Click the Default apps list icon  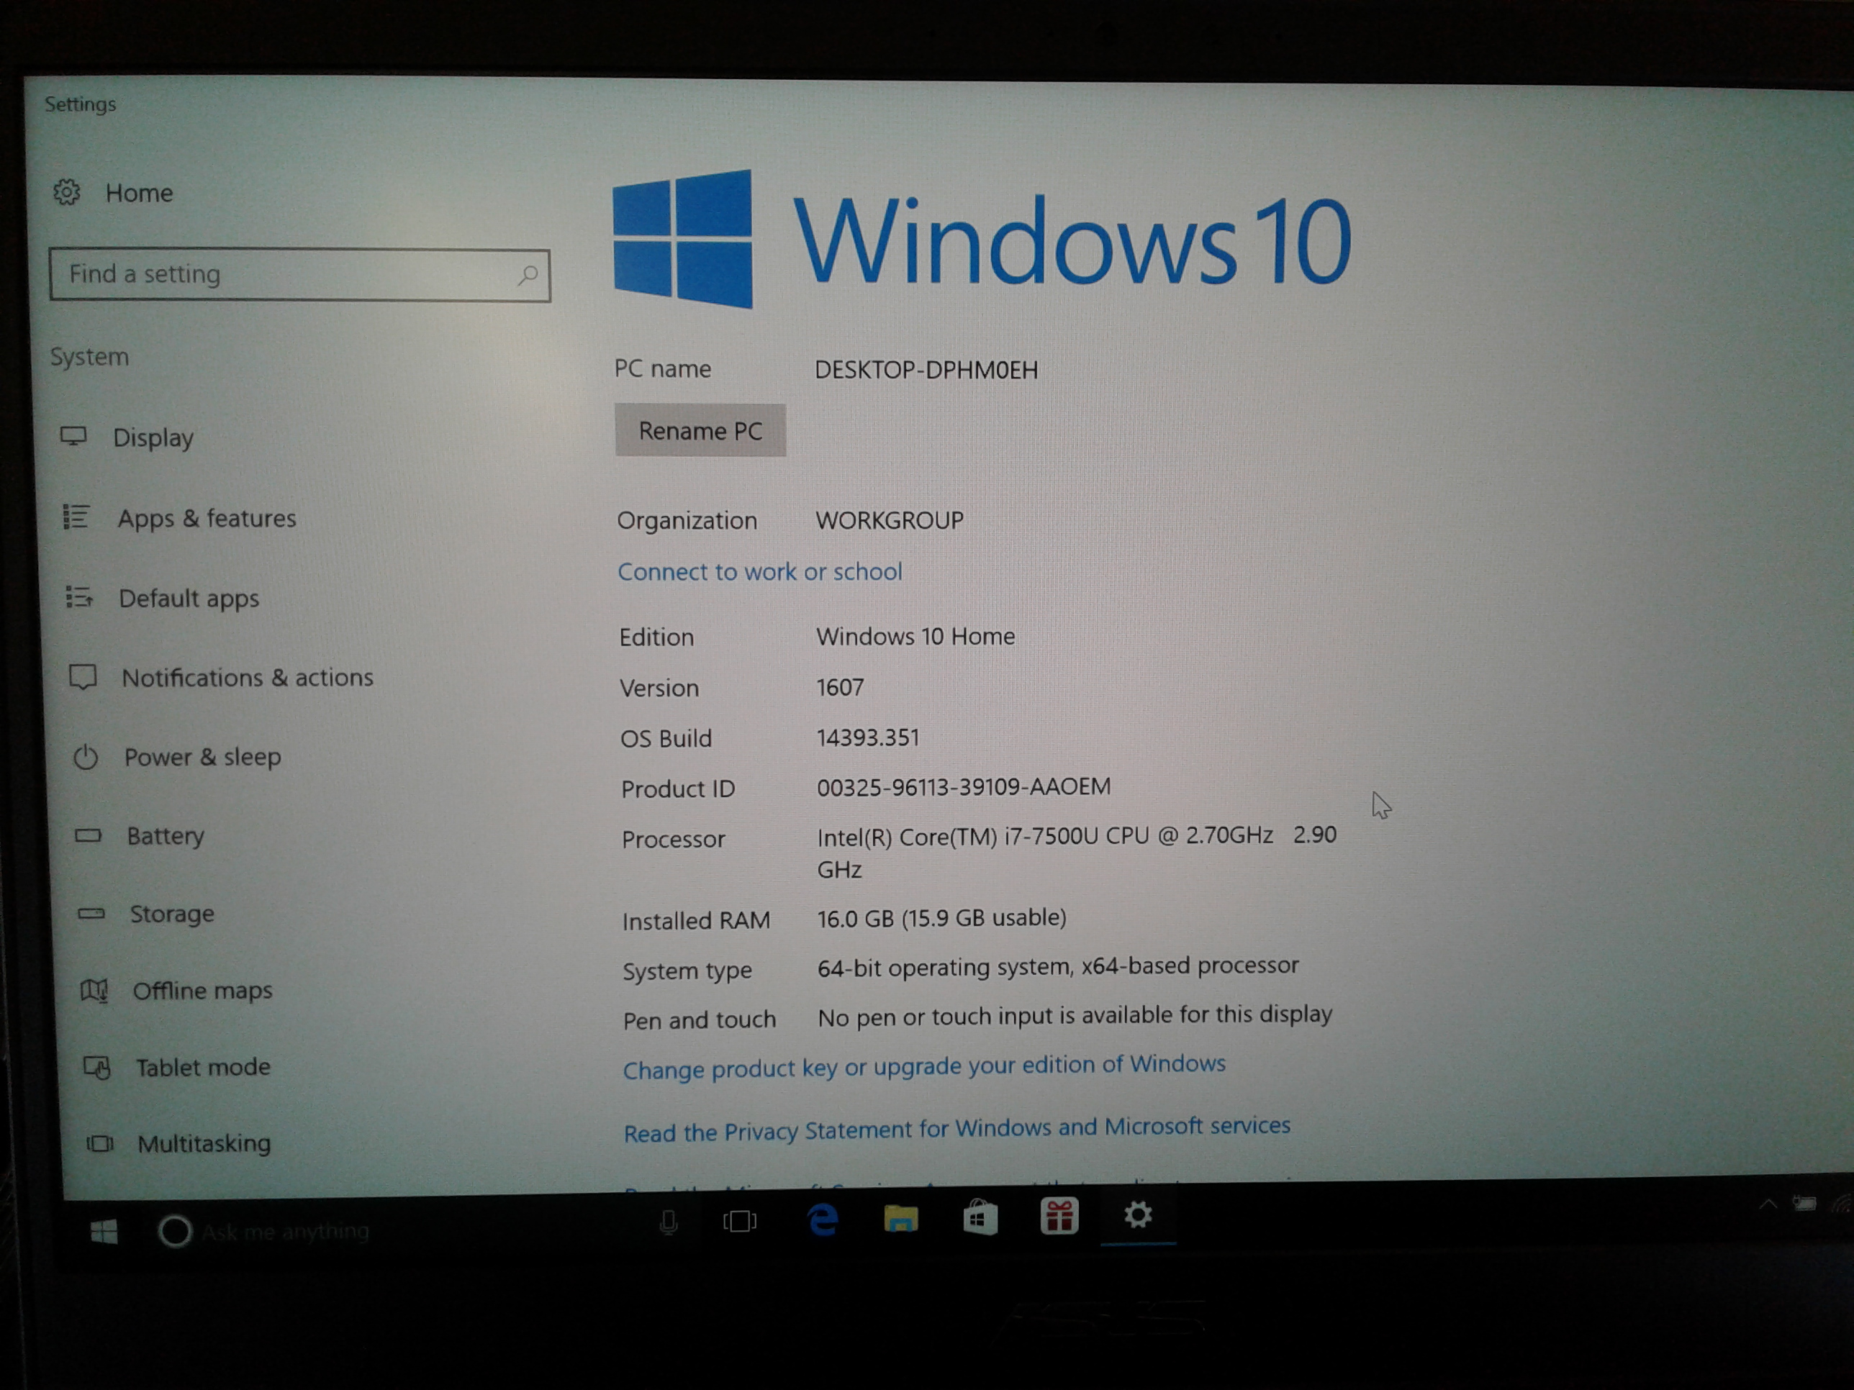[78, 597]
